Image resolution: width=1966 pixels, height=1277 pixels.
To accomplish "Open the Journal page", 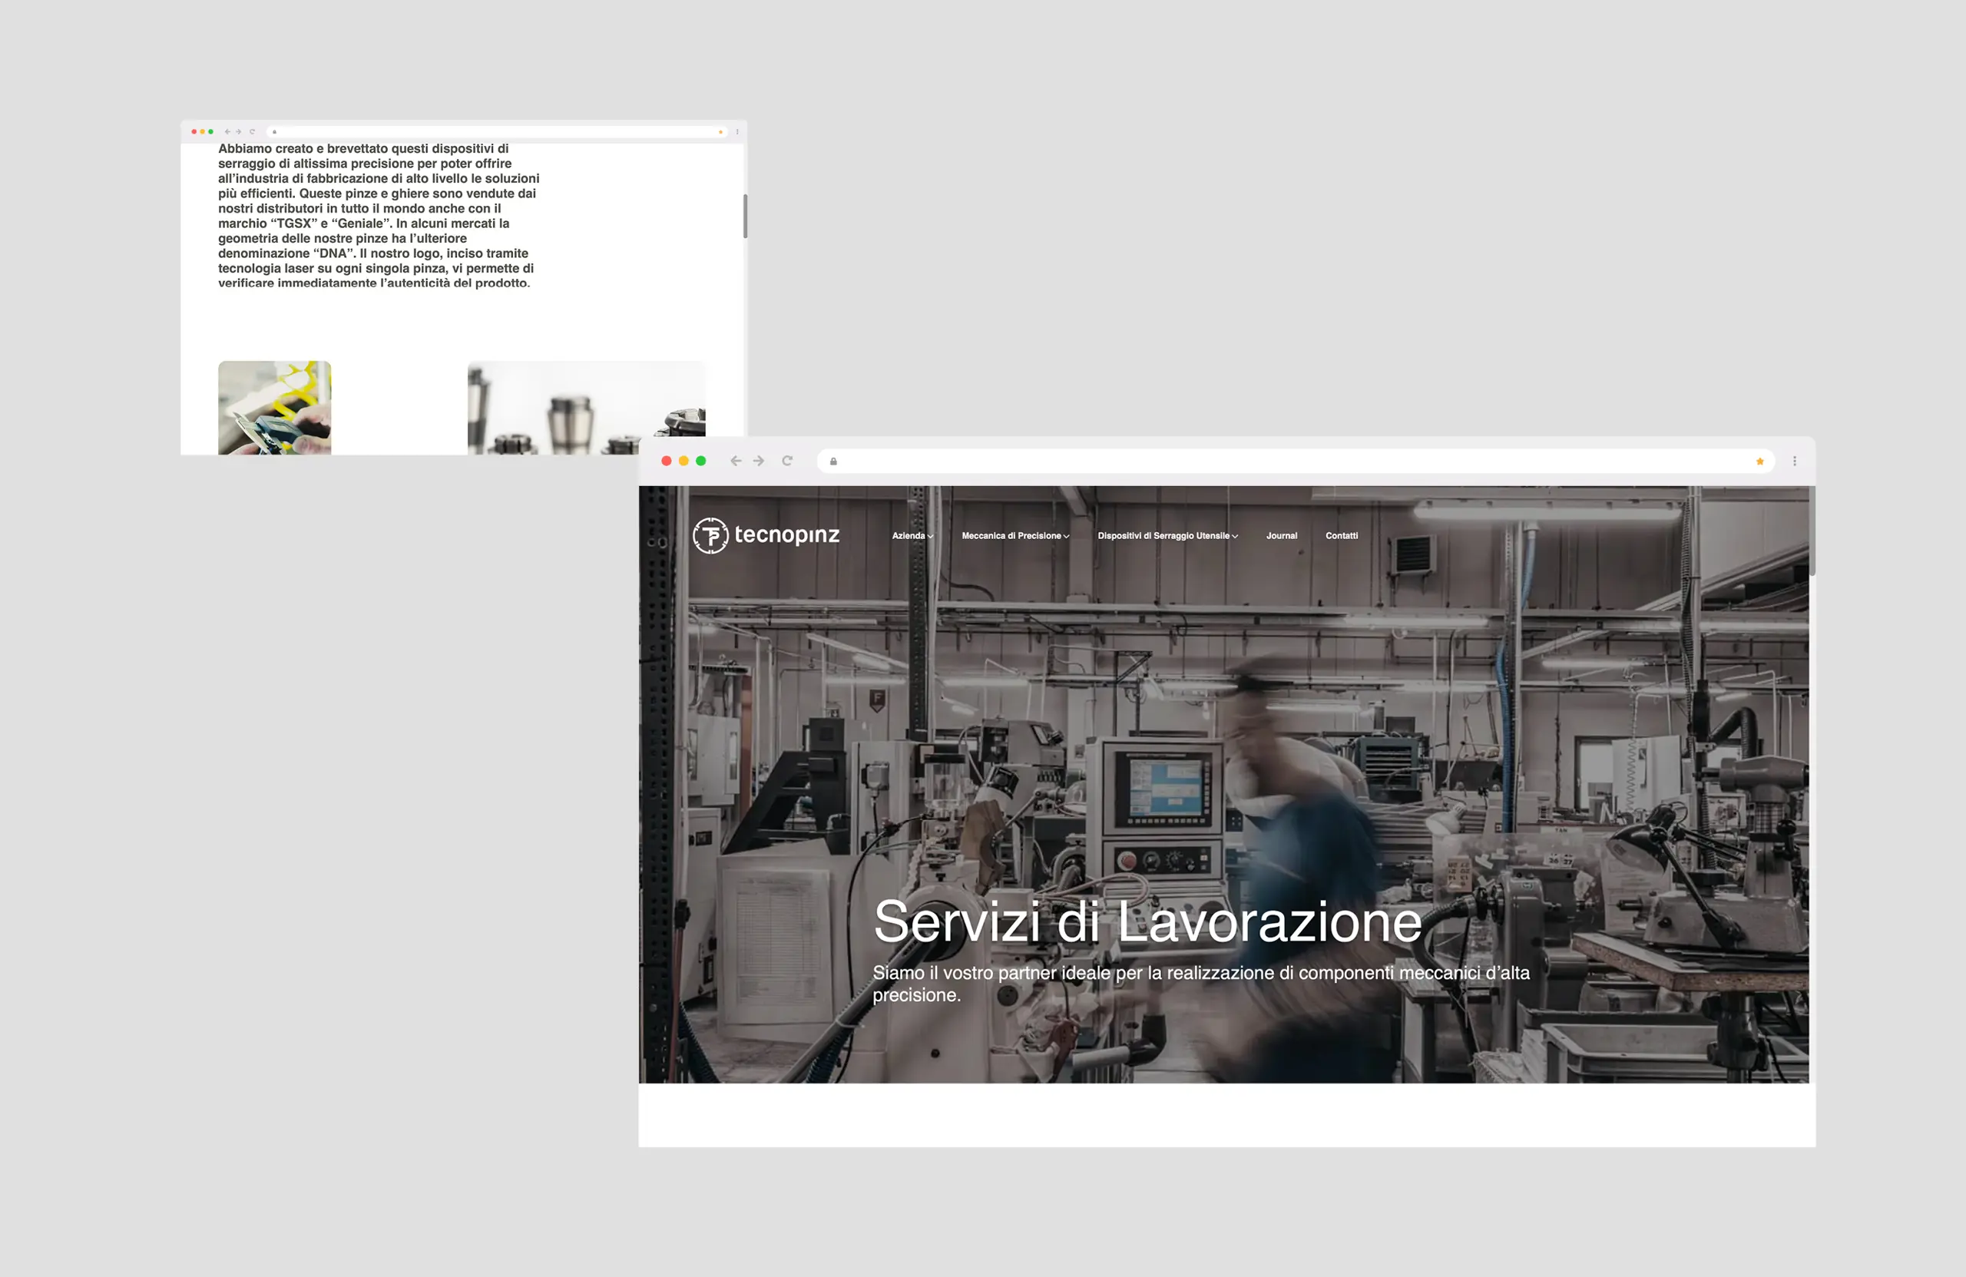I will coord(1281,536).
